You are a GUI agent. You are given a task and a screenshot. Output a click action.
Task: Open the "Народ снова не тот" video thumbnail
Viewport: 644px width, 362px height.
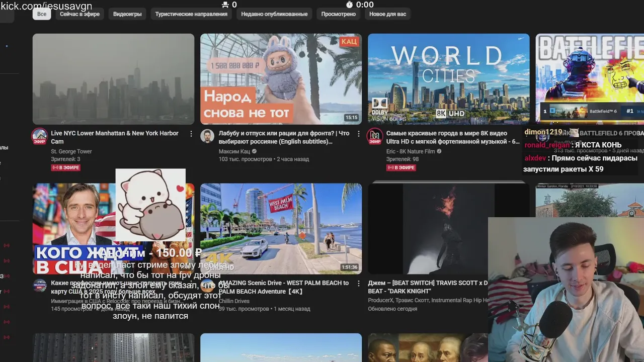coord(281,79)
